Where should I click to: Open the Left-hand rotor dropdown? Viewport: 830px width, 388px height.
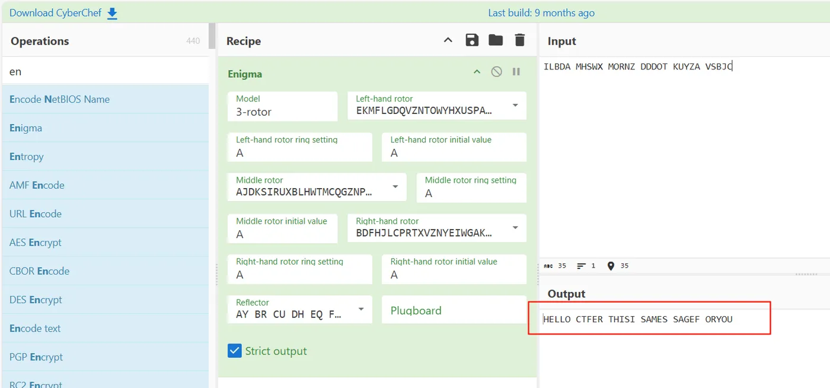point(515,106)
